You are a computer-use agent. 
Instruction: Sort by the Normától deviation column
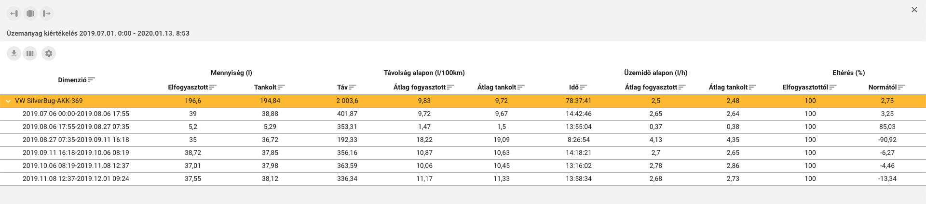click(901, 87)
